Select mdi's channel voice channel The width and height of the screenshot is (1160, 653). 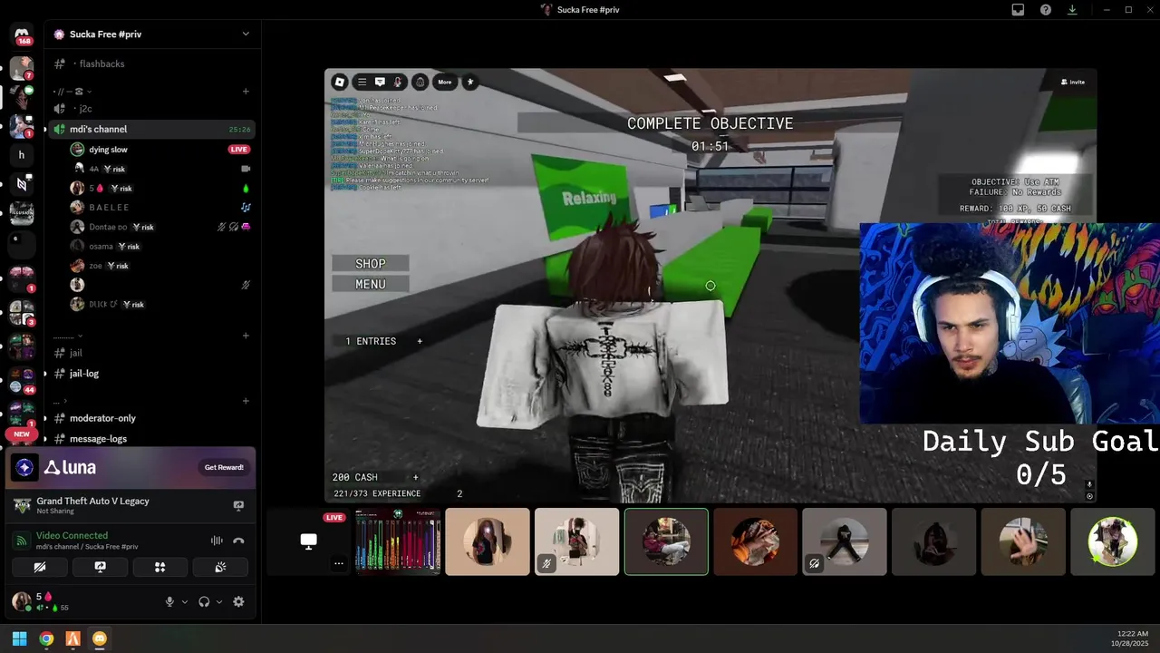point(151,129)
